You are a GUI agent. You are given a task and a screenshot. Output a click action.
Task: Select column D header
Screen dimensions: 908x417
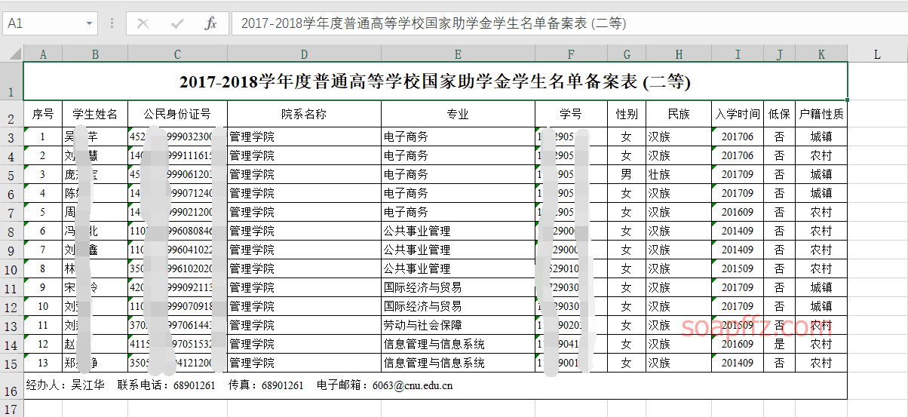[x=304, y=54]
